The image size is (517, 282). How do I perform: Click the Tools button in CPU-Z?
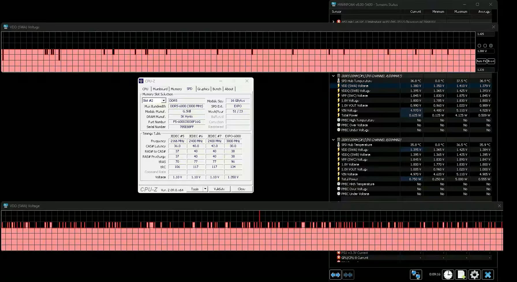[x=195, y=189]
